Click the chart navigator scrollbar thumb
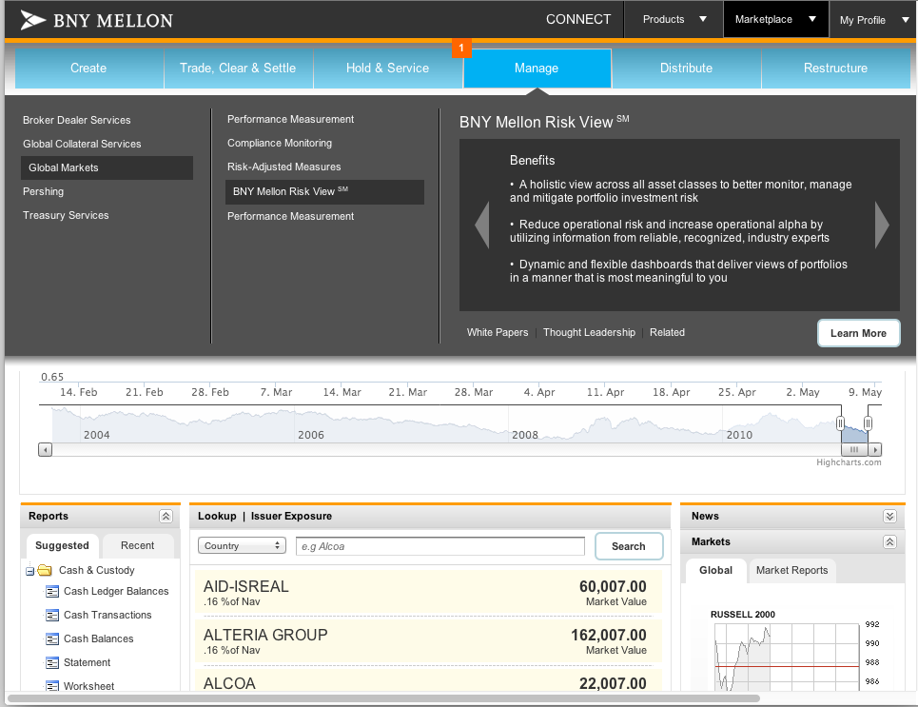The height and width of the screenshot is (707, 918). coord(854,450)
